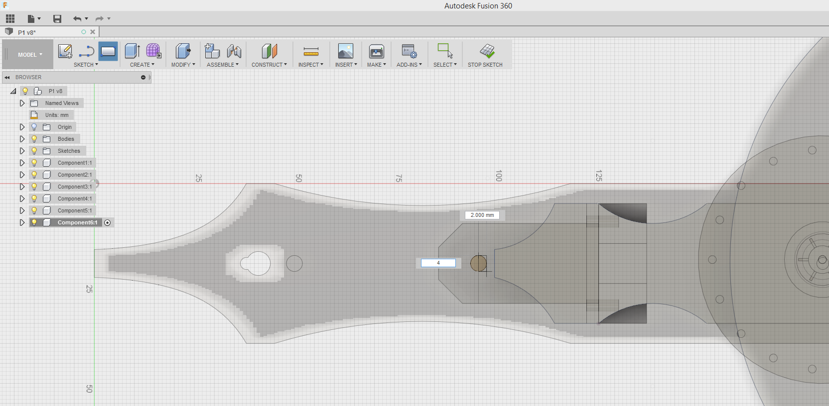829x406 pixels.
Task: Click the Select tool icon
Action: point(445,51)
